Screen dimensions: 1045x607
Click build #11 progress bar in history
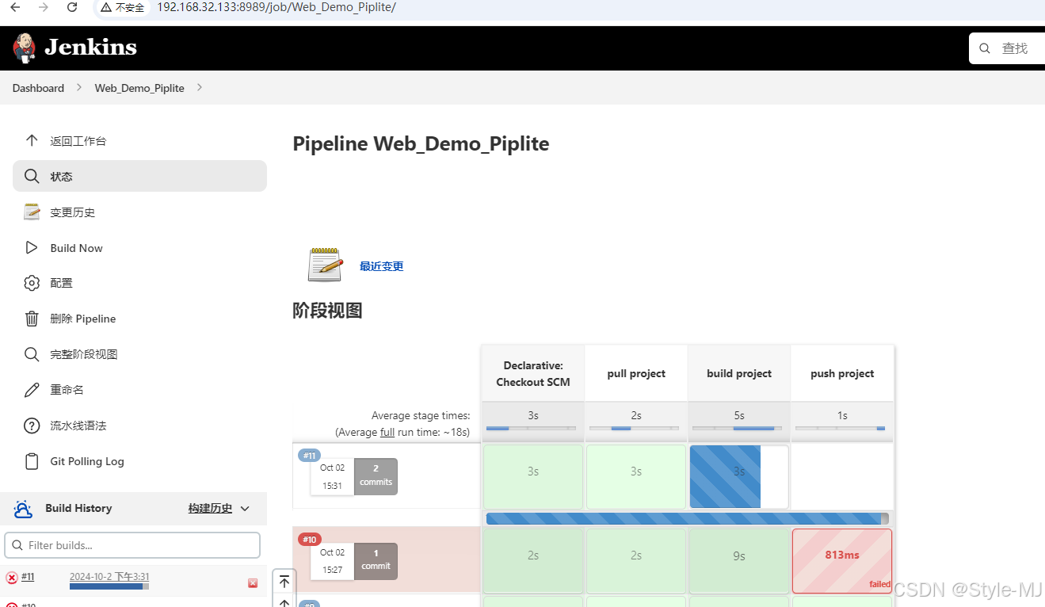(x=109, y=586)
